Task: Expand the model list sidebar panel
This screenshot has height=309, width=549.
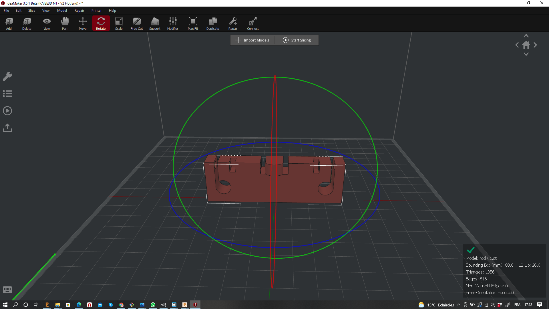Action: pos(7,94)
